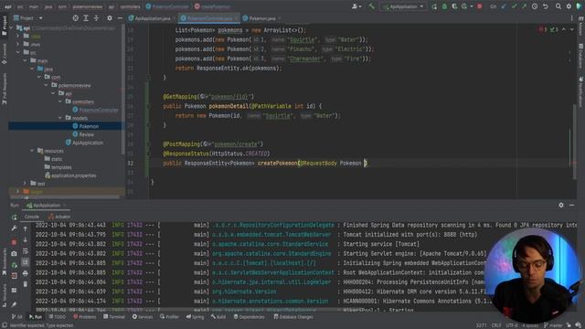Select the templates folder
The image size is (585, 329).
(58, 167)
